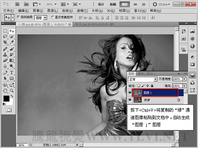The height and width of the screenshot is (148, 198).
Task: Select the Crop tool
Action: coord(5,42)
